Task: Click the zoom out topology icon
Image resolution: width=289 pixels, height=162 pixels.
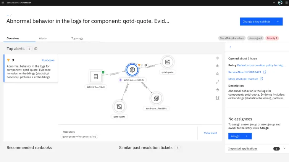Action: tap(218, 74)
